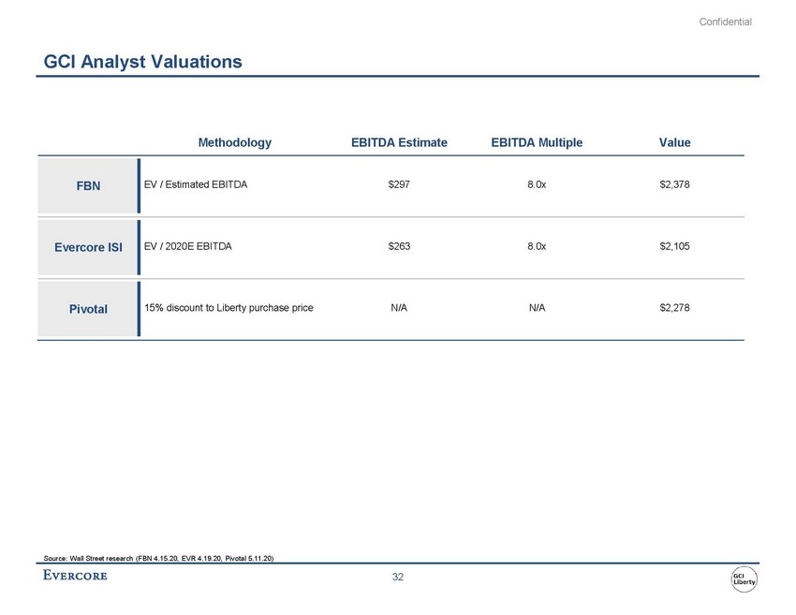Viewport: 796px width, 615px height.
Task: Click the page number 32
Action: click(398, 578)
